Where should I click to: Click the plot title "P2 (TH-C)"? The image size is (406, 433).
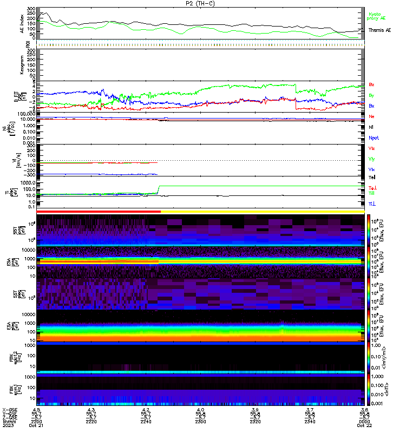tap(200, 3)
